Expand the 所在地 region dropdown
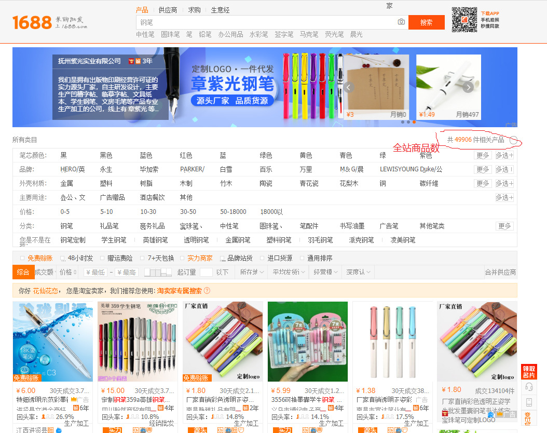Image resolution: width=547 pixels, height=433 pixels. coord(252,272)
